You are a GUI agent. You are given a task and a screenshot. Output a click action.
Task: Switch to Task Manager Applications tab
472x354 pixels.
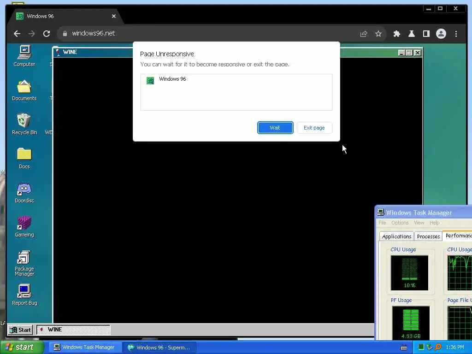(396, 236)
